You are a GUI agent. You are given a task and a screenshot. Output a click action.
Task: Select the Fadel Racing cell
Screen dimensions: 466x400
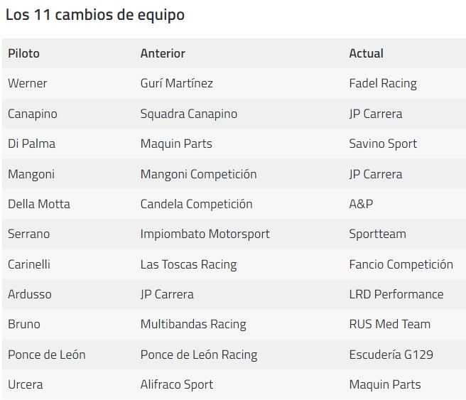point(383,83)
